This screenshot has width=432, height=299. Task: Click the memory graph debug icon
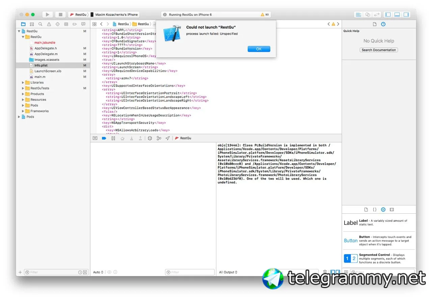[x=159, y=138]
